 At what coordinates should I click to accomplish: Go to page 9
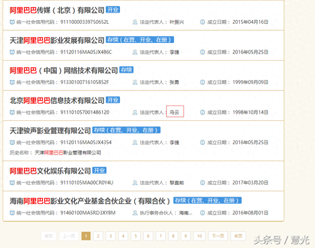[186, 236]
